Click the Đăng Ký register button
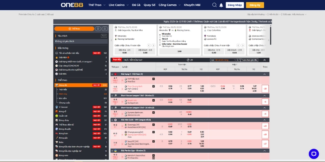 (255, 5)
